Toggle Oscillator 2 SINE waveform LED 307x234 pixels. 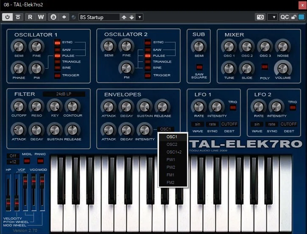(148, 68)
